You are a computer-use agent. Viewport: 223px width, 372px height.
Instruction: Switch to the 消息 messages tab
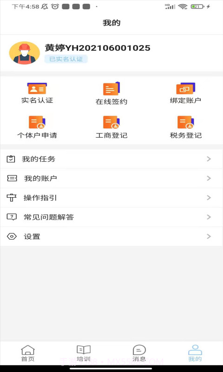(x=139, y=353)
